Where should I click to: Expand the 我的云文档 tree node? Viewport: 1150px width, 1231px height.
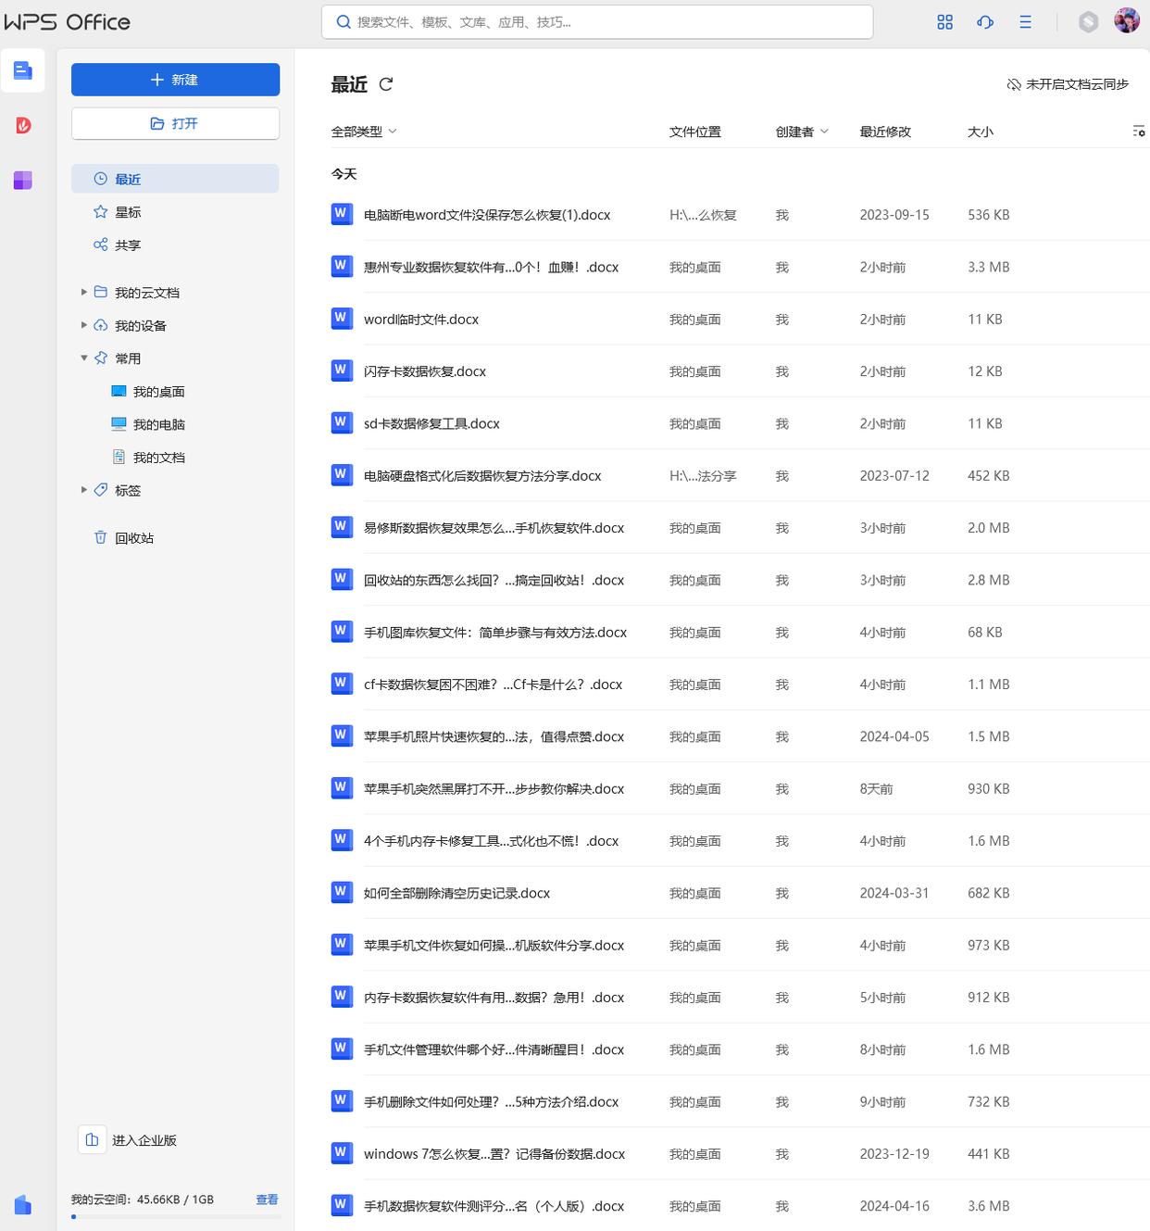84,293
